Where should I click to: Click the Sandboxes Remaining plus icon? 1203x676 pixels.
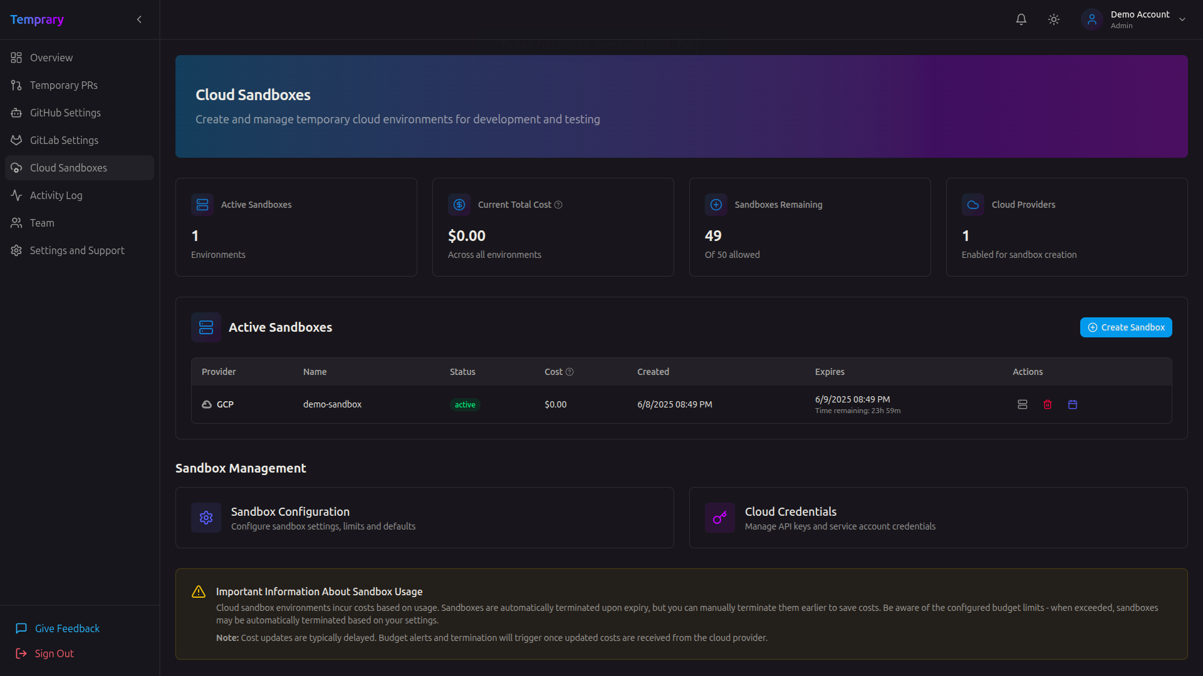click(716, 205)
